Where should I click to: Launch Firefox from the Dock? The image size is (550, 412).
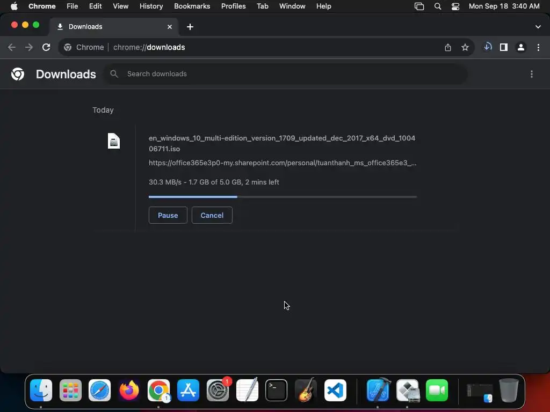click(129, 390)
